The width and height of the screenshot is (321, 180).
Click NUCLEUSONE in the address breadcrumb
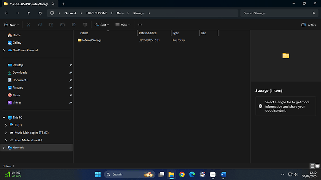coord(97,13)
